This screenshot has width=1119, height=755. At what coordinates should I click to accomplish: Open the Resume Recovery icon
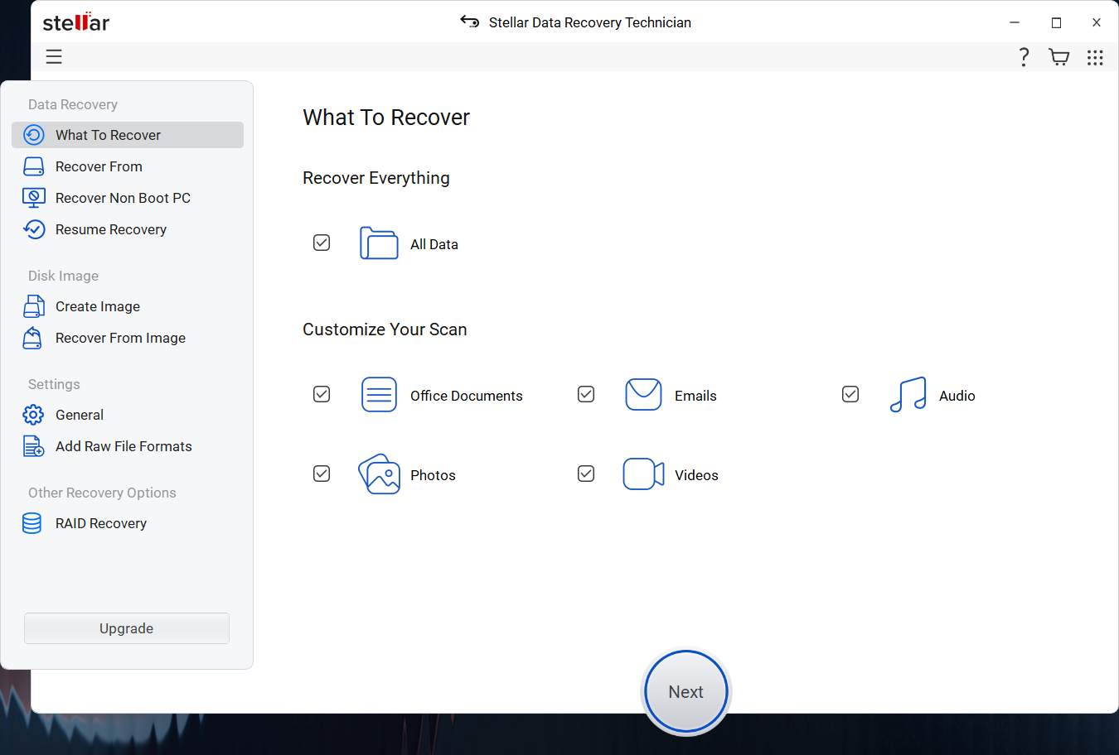click(34, 229)
